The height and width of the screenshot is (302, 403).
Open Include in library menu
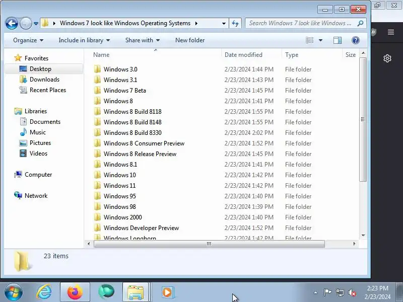click(x=84, y=40)
